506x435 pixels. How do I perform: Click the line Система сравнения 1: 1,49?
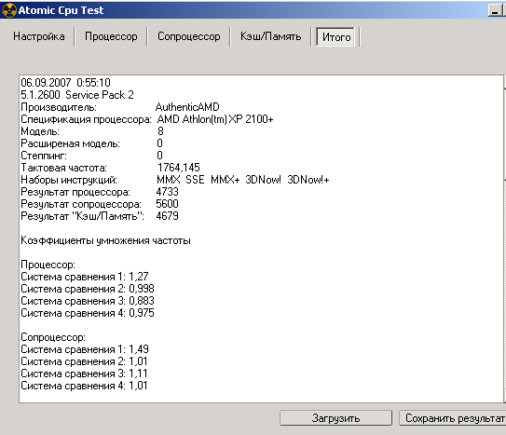click(85, 349)
